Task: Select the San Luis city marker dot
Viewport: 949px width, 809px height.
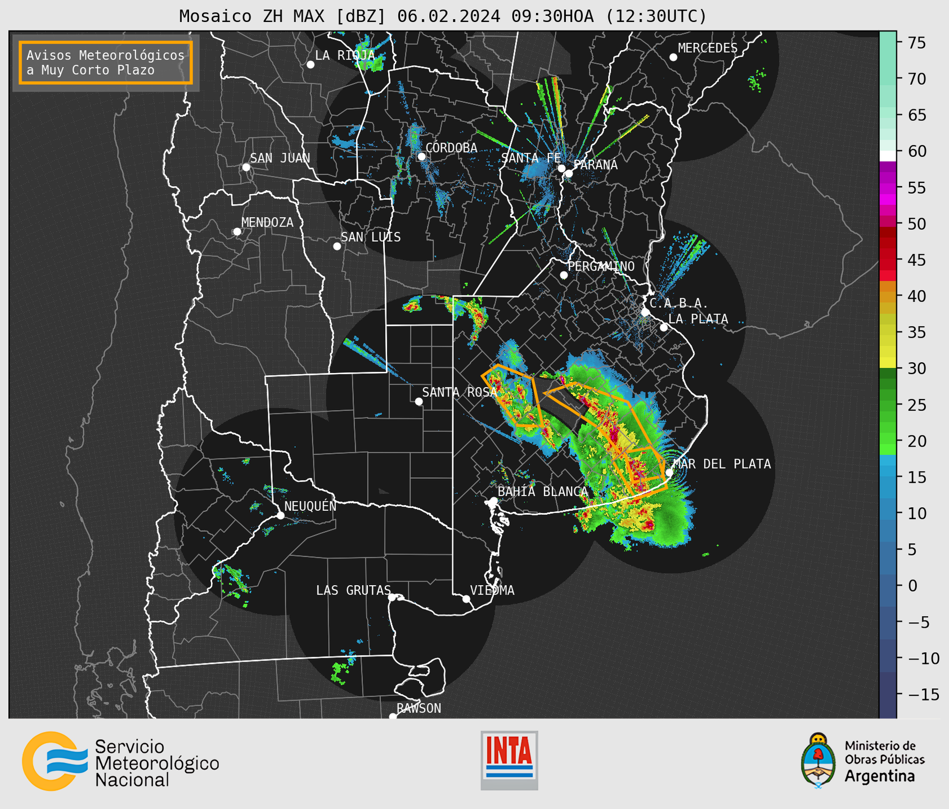Action: pos(337,246)
